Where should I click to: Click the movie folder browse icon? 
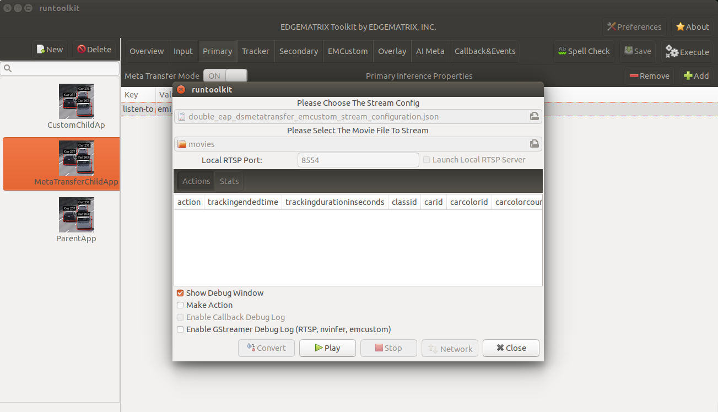pos(534,144)
